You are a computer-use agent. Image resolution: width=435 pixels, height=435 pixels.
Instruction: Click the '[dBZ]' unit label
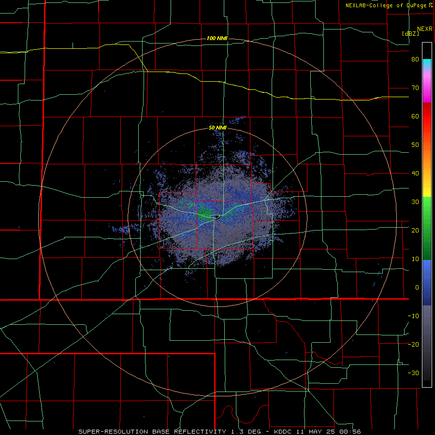pyautogui.click(x=410, y=33)
